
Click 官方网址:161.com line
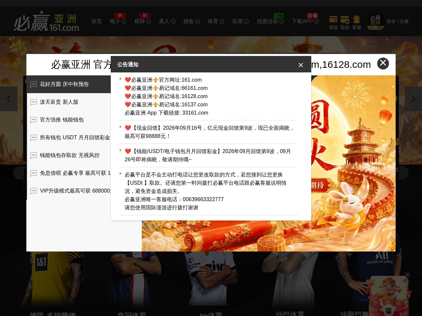(163, 80)
